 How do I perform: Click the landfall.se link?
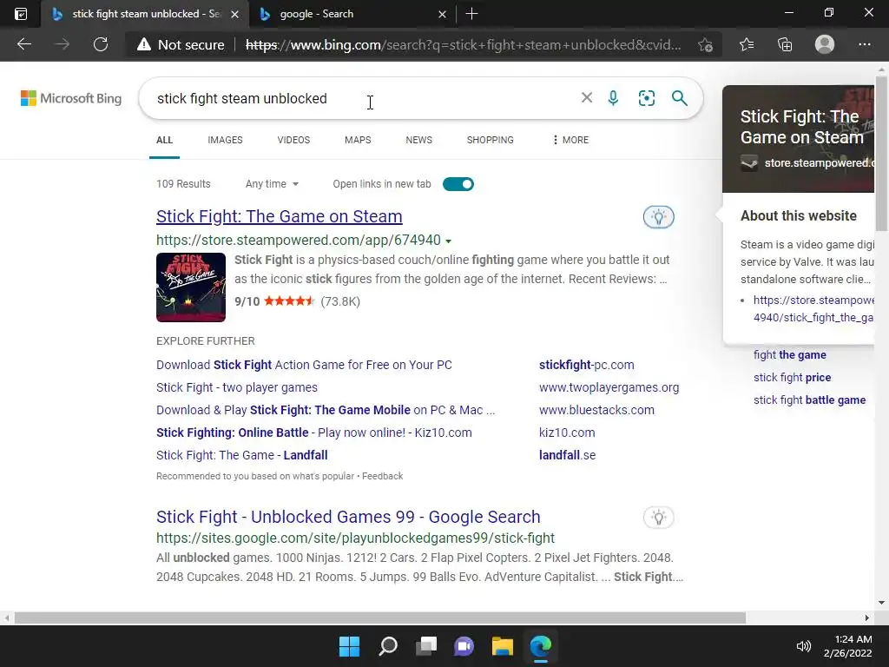coord(568,455)
